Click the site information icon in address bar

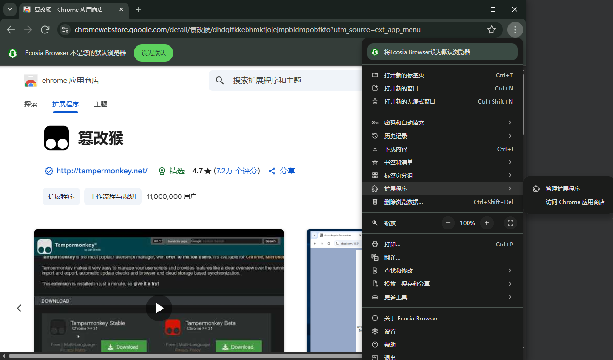click(x=65, y=30)
